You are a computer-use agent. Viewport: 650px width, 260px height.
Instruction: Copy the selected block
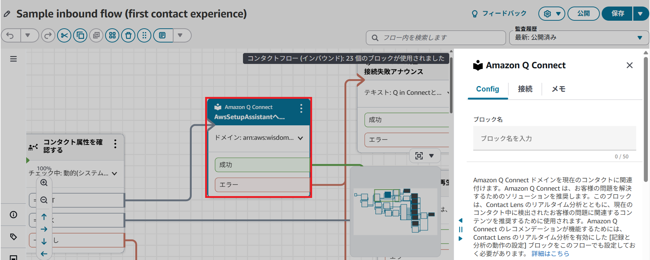point(80,36)
